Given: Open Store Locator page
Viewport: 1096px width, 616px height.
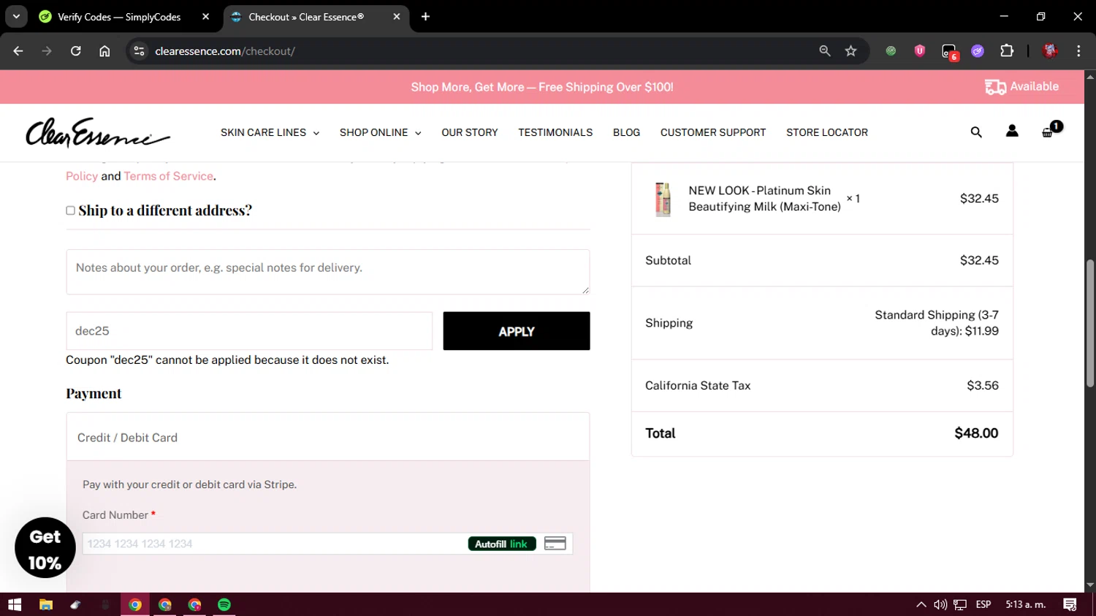Looking at the screenshot, I should pos(827,132).
